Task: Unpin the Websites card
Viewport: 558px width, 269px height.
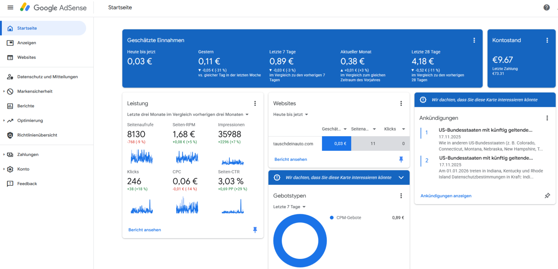Action: click(x=401, y=159)
